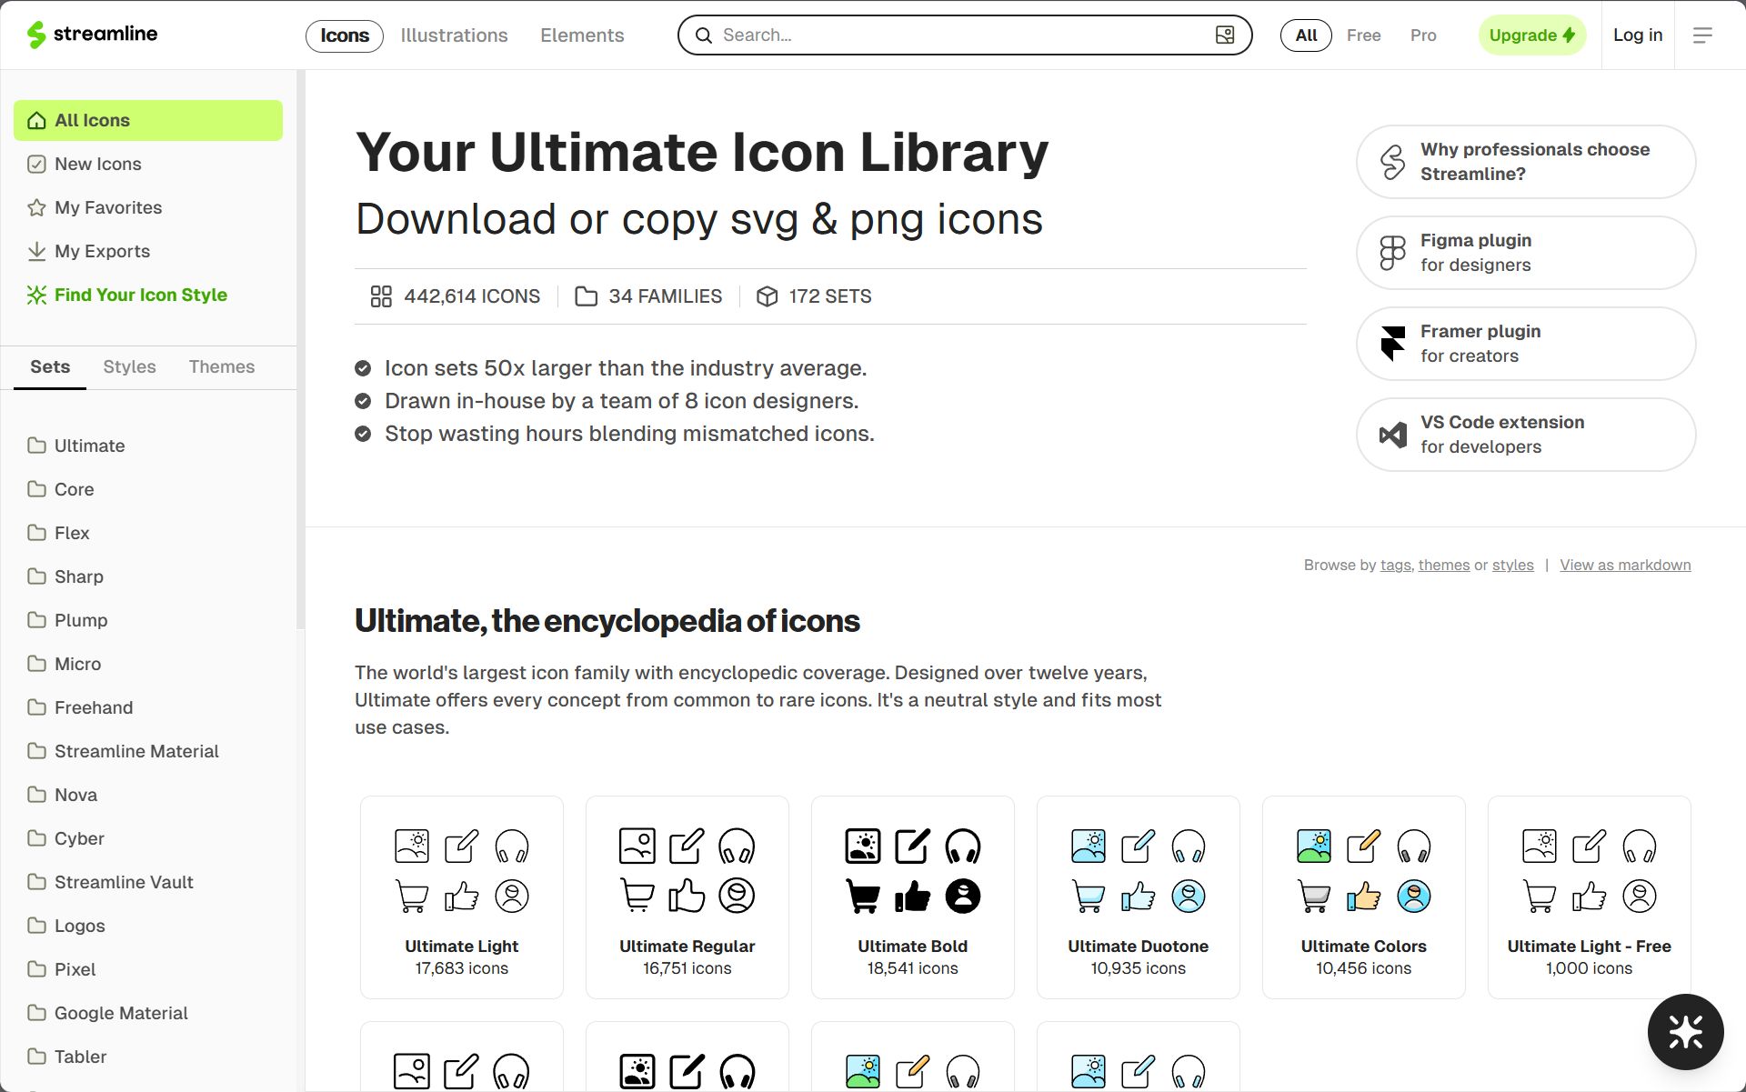This screenshot has height=1092, width=1746.
Task: Click the VS Code logo icon
Action: click(1392, 435)
